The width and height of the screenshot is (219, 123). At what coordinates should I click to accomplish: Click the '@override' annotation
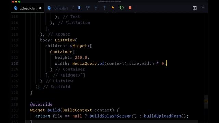click(41, 104)
